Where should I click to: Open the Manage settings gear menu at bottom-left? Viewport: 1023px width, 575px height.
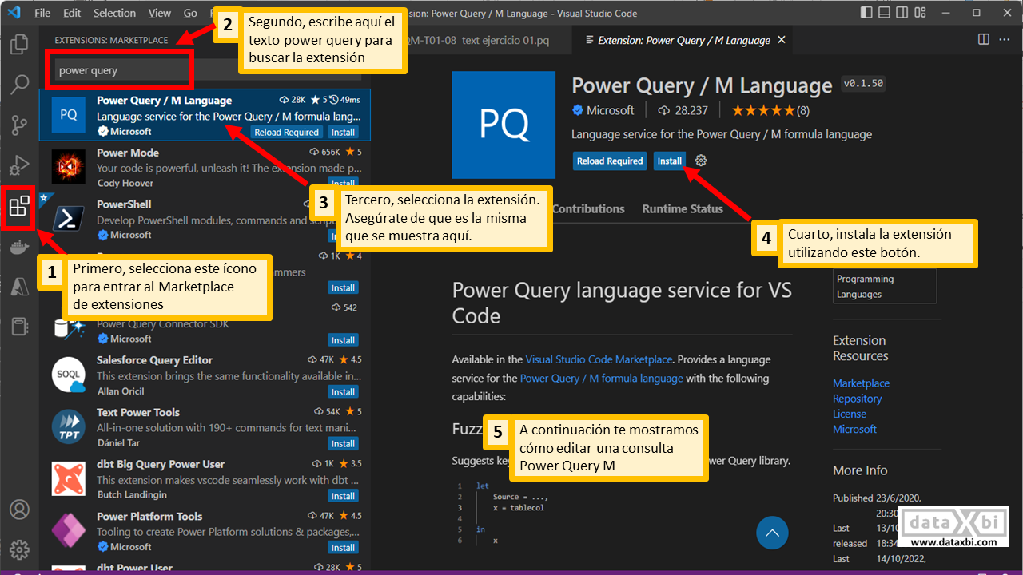(x=19, y=549)
